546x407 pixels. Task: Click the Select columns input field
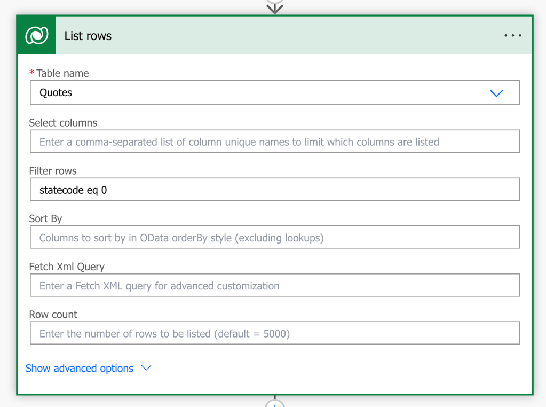pos(274,142)
